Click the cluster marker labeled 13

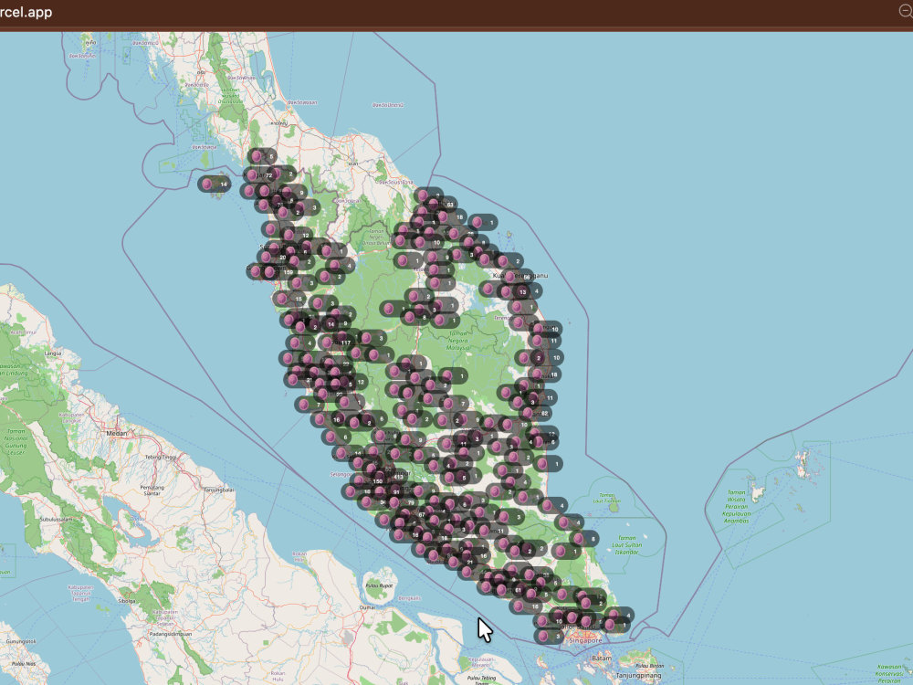[x=514, y=292]
